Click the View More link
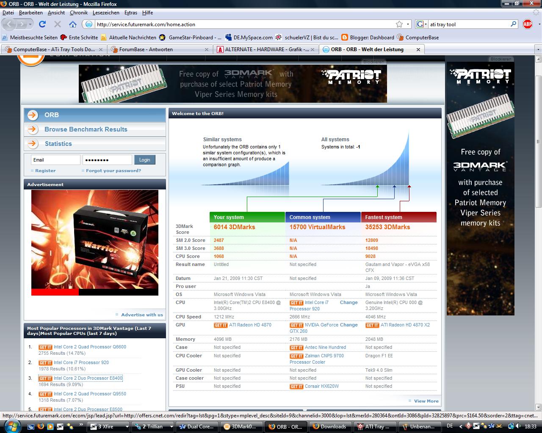The width and height of the screenshot is (542, 433). (x=426, y=401)
